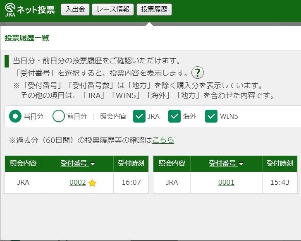Open receipt number 0001 details
Image resolution: width=301 pixels, height=241 pixels.
pos(226,183)
